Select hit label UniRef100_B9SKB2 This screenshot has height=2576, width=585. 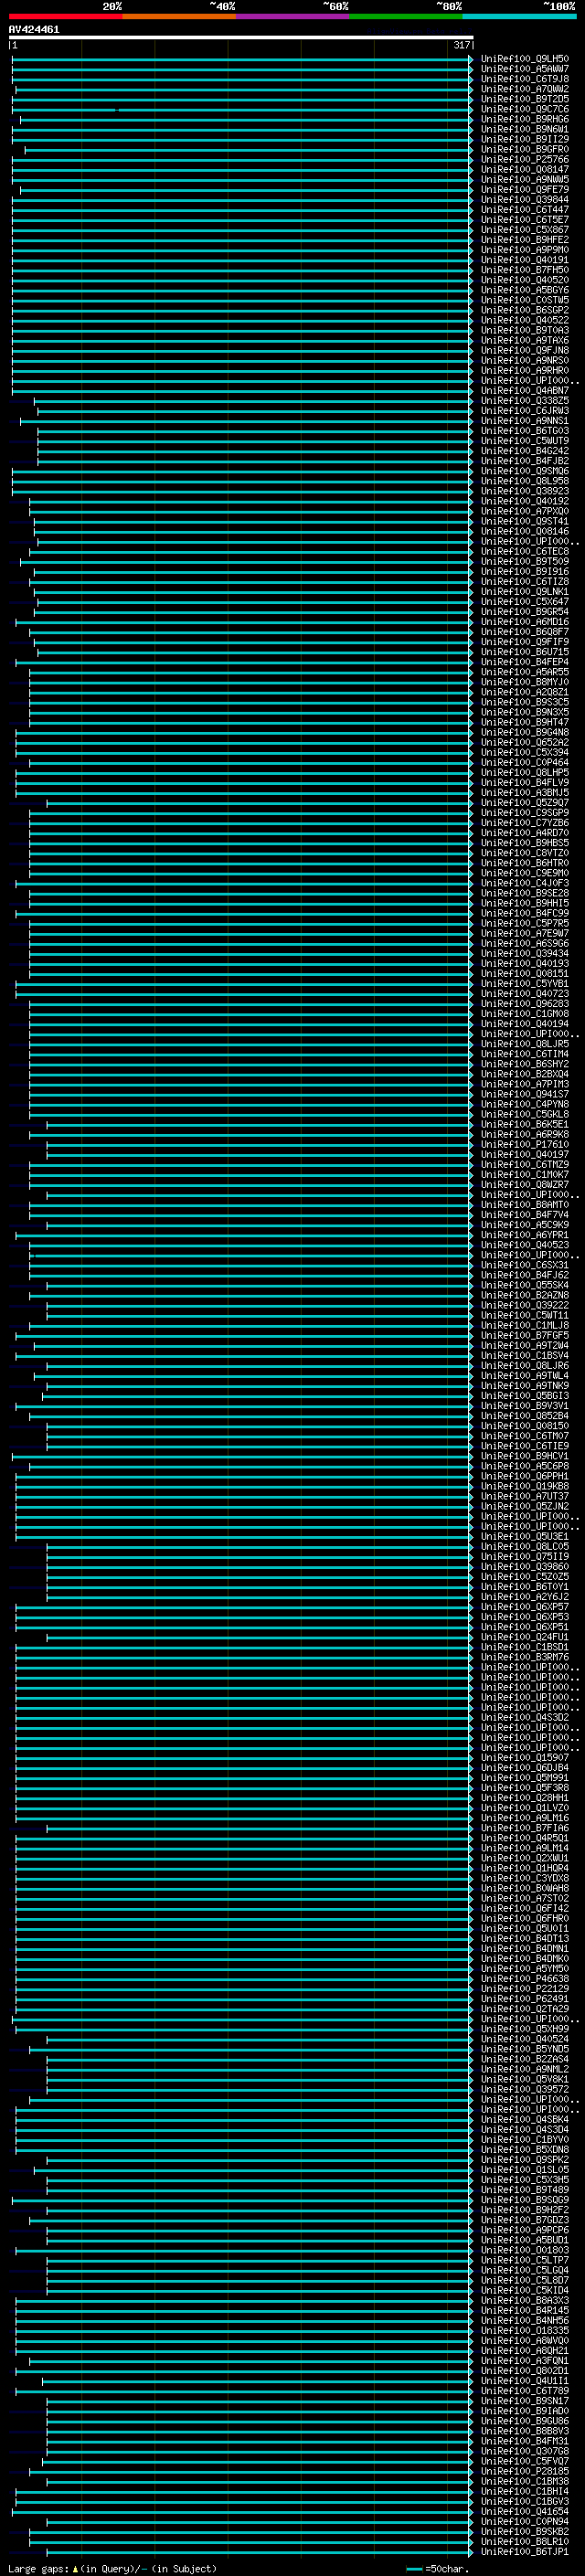525,2532
